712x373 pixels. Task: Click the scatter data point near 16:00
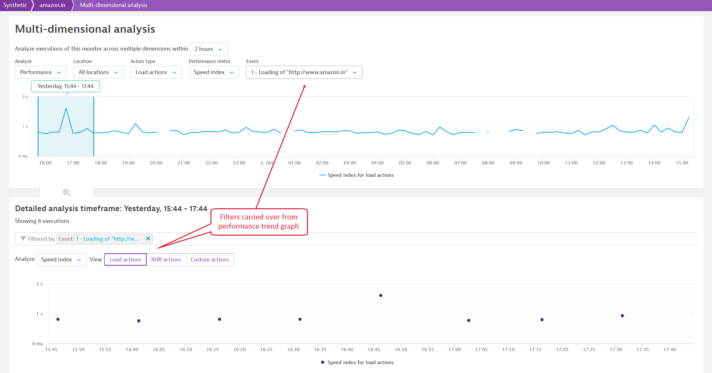139,321
